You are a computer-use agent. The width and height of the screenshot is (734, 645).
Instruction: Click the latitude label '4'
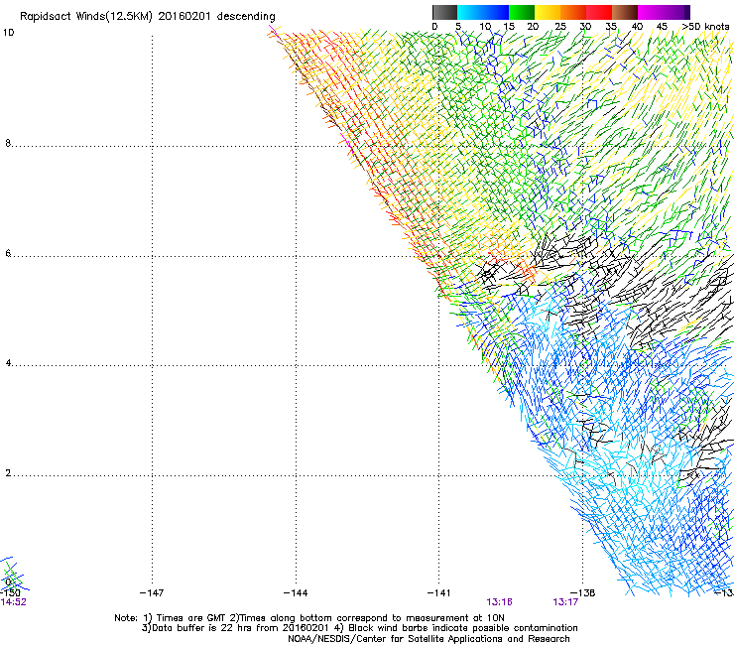pos(8,363)
